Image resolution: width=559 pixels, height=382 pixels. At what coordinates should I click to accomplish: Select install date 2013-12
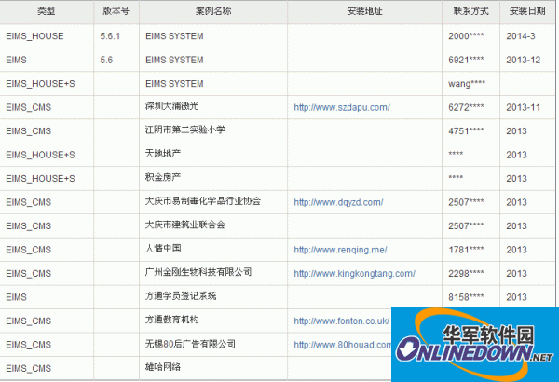[523, 60]
